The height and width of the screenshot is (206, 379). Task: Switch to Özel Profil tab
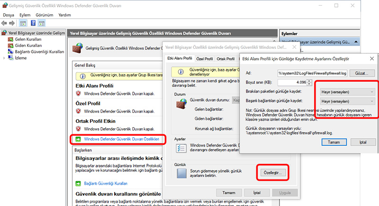point(205,59)
